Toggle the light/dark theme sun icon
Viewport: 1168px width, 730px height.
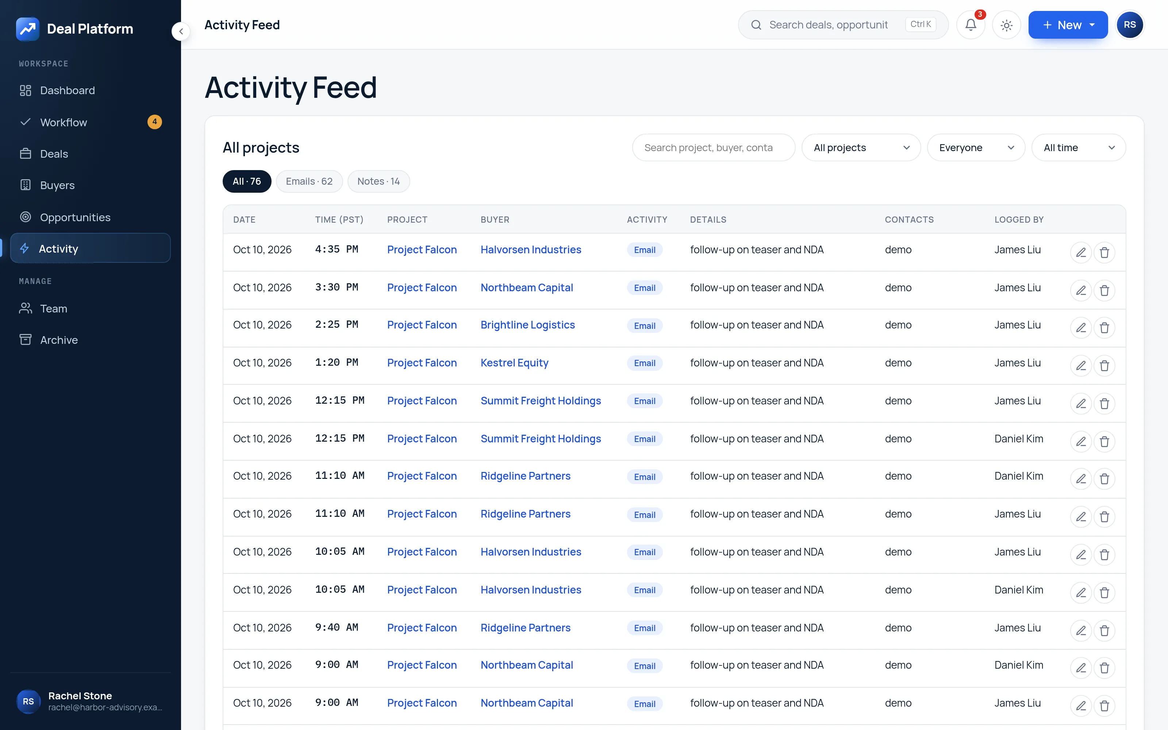coord(1006,24)
